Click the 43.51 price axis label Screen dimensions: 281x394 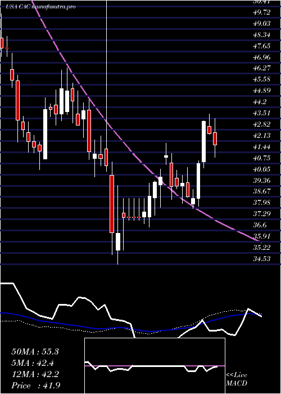pos(262,113)
